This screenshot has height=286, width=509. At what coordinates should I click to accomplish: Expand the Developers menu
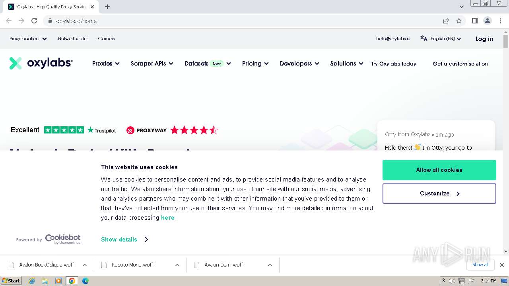pos(299,64)
